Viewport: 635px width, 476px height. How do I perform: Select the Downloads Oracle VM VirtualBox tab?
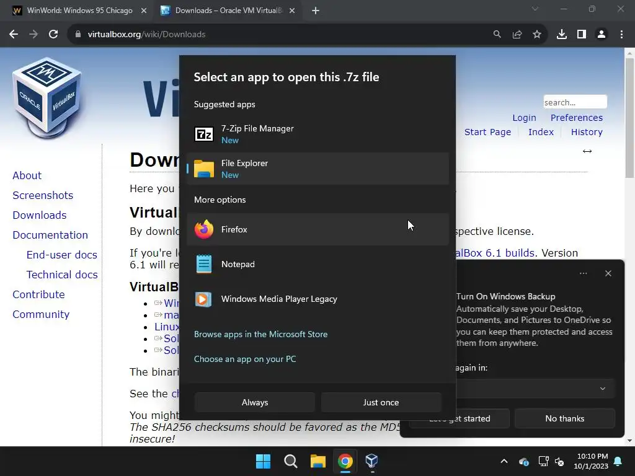(228, 11)
